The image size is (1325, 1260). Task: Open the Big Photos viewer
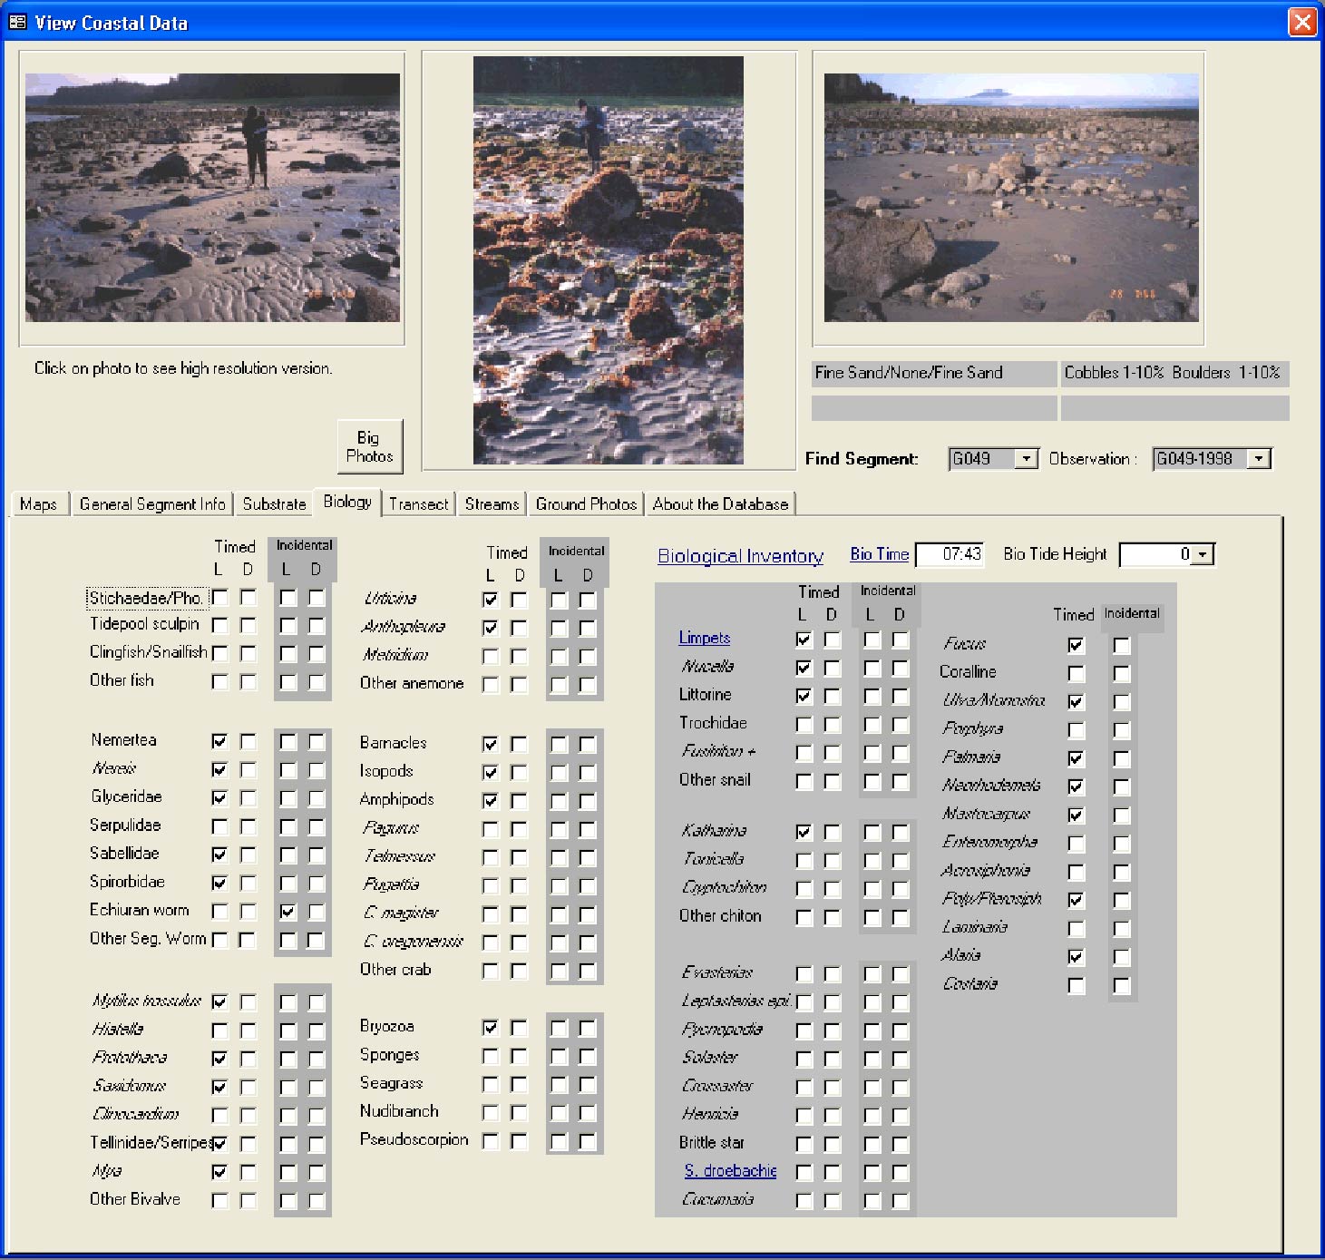tap(369, 446)
